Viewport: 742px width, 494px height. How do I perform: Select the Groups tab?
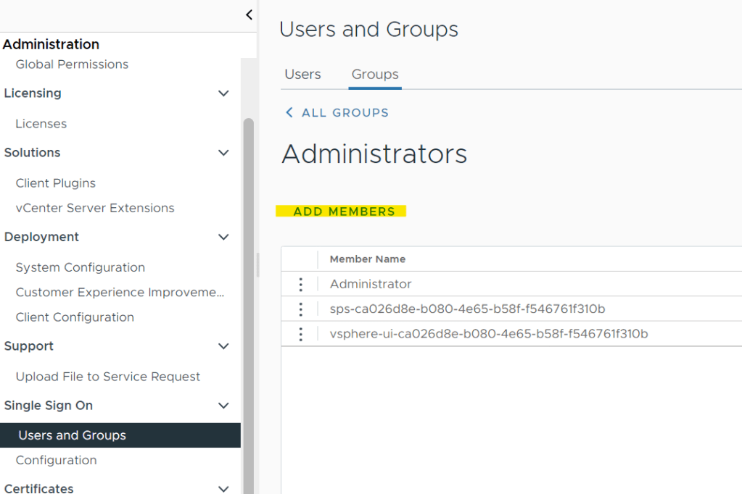tap(375, 75)
